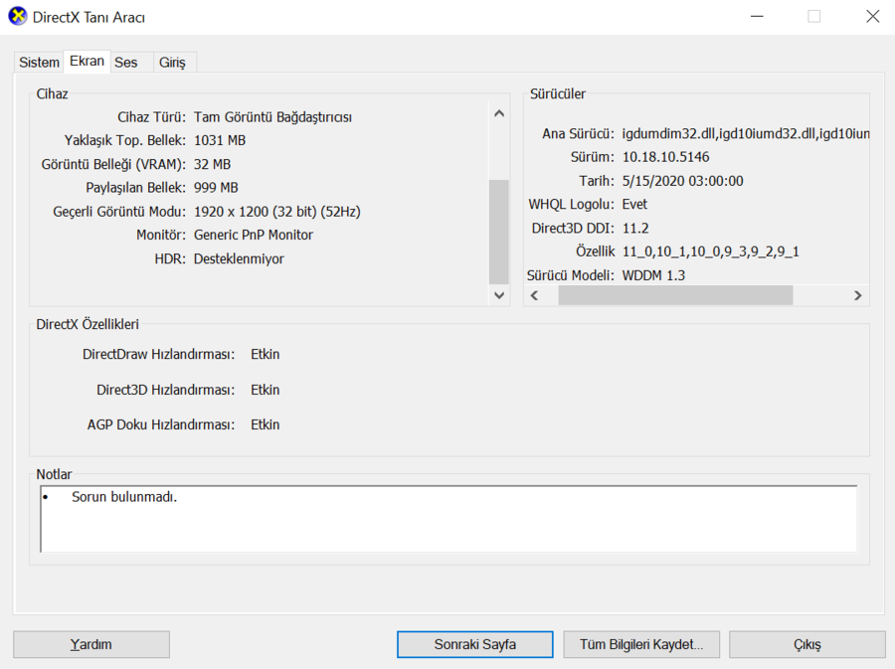Minimize the DirectX Tanı Aracı window
This screenshot has height=669, width=895.
click(757, 17)
